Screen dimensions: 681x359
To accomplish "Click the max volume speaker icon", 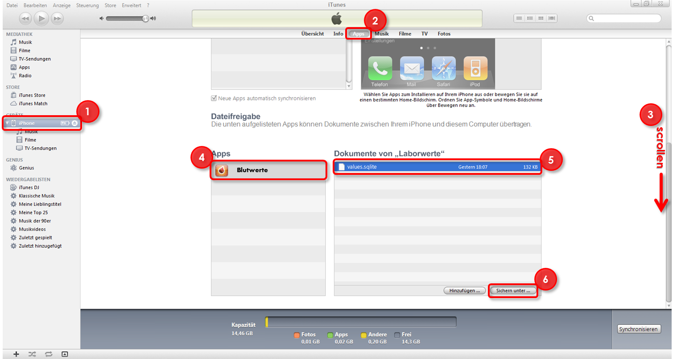I will pyautogui.click(x=153, y=18).
